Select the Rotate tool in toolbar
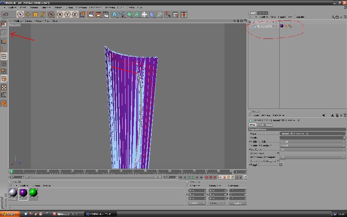Screen dimensions: 347x217 43,14
